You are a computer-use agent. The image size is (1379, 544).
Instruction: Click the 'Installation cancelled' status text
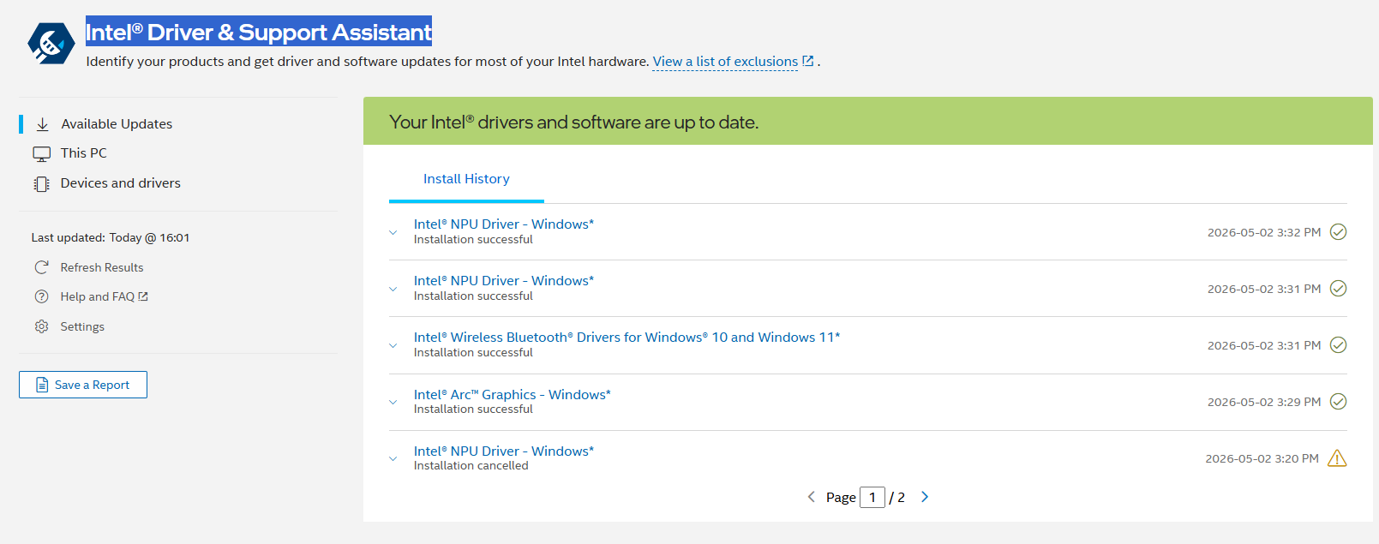coord(471,466)
